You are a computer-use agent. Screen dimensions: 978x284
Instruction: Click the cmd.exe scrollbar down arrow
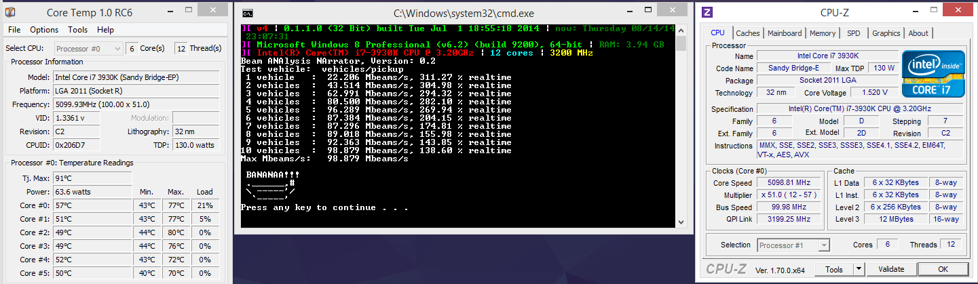681,222
